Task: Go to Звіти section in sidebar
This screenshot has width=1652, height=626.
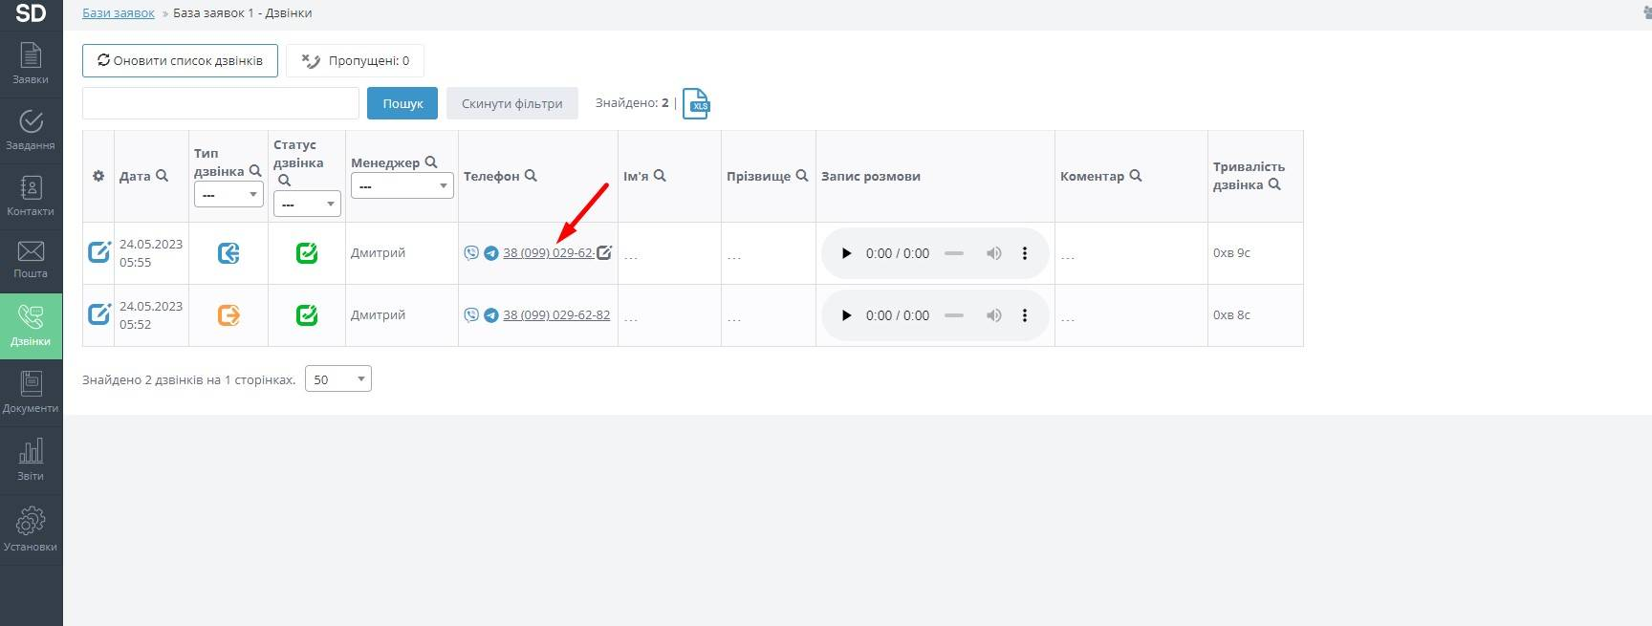Action: [31, 459]
